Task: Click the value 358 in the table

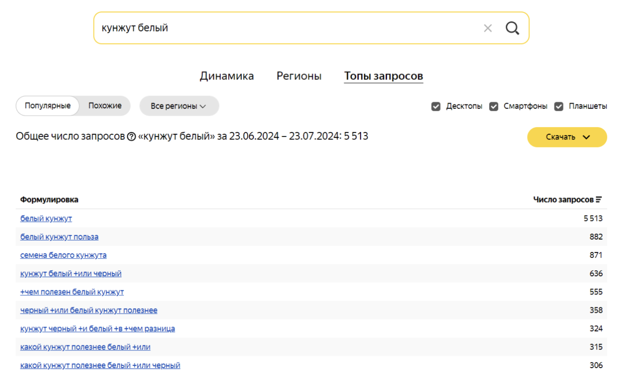Action: tap(596, 310)
